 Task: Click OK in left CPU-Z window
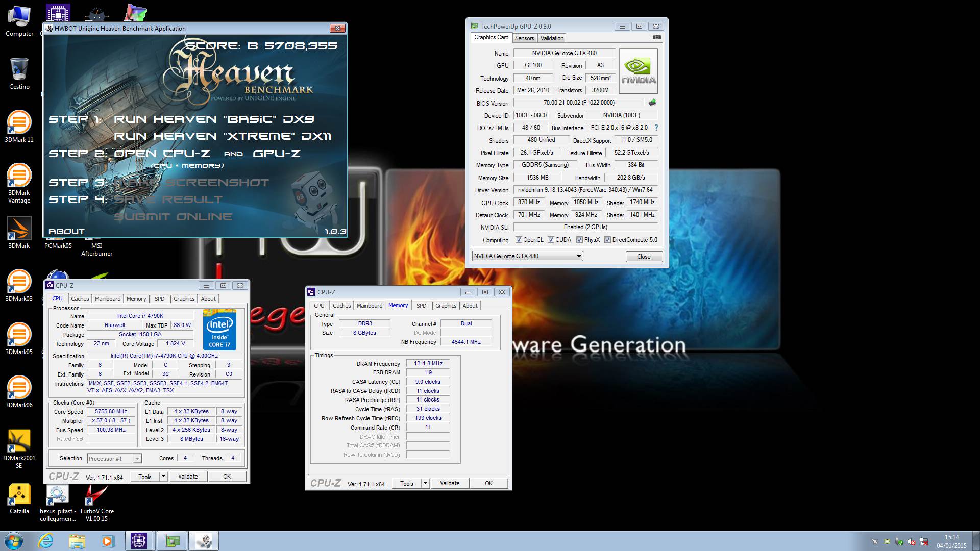(227, 477)
